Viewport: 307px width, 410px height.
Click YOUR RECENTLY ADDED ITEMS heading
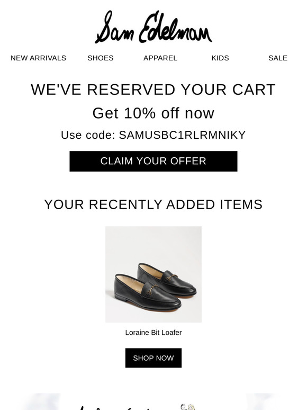[x=153, y=204]
